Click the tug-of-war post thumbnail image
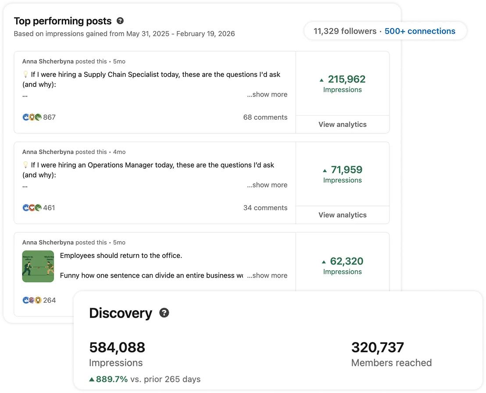Viewport: 486px width, 393px height. 38,266
